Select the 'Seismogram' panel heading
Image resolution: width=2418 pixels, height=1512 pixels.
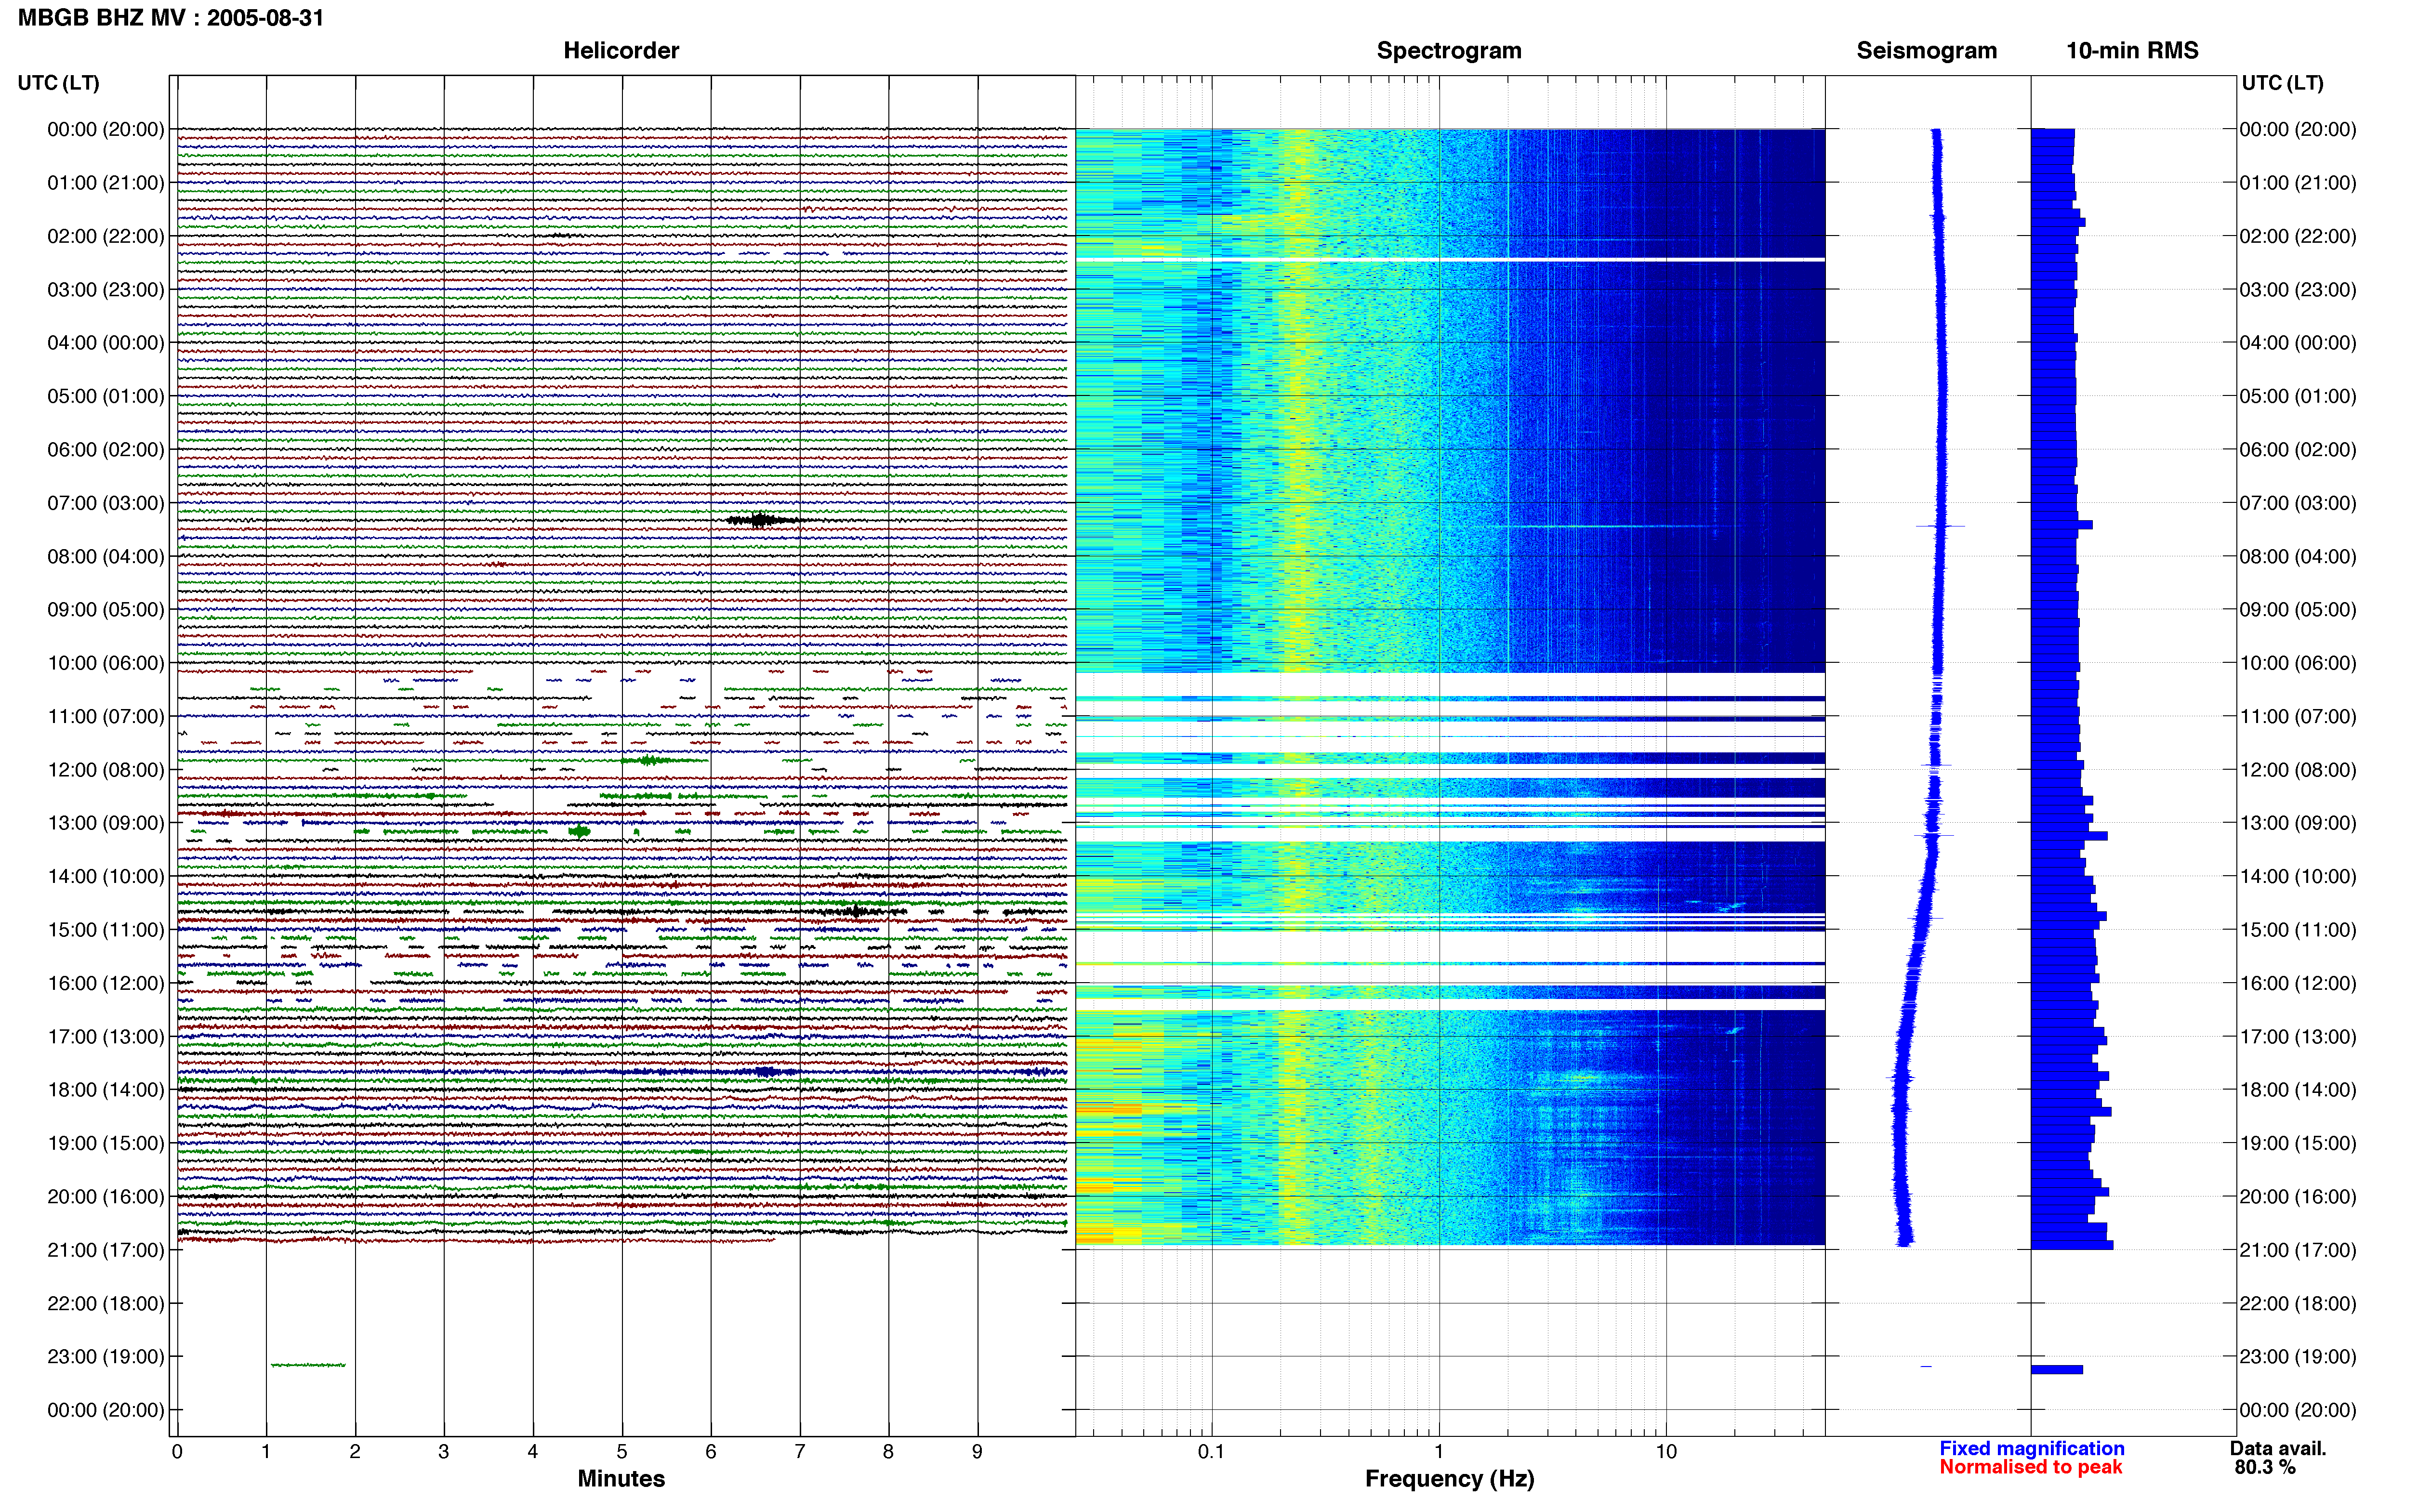pyautogui.click(x=1926, y=50)
